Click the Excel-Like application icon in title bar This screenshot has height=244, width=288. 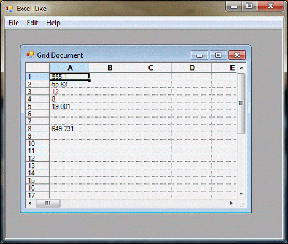point(9,9)
